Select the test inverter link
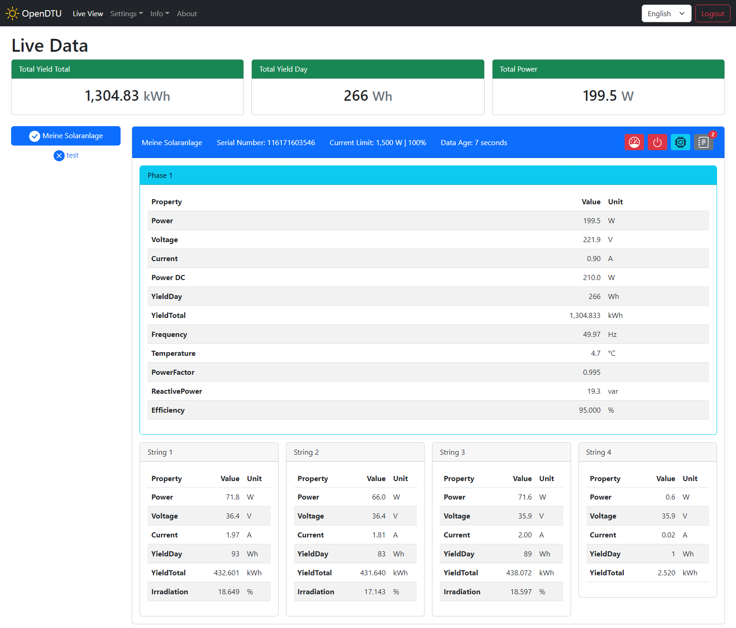Image resolution: width=736 pixels, height=628 pixels. (73, 155)
